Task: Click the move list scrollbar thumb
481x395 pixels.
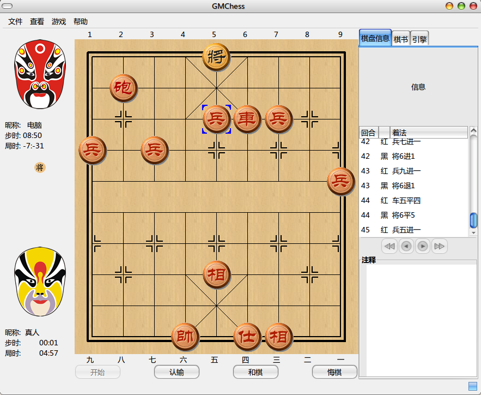Action: (x=473, y=220)
